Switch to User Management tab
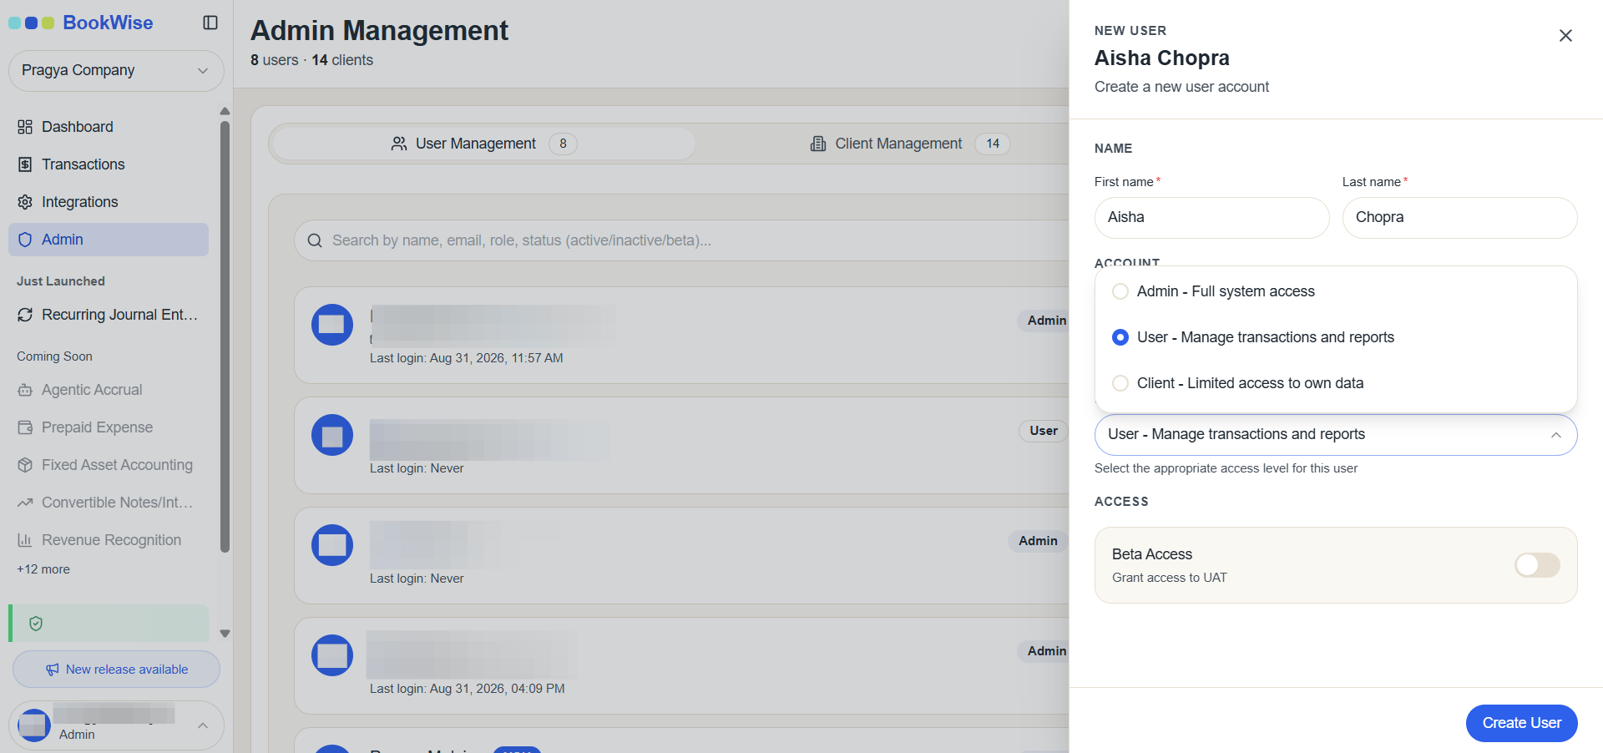The height and width of the screenshot is (753, 1603). tap(483, 144)
